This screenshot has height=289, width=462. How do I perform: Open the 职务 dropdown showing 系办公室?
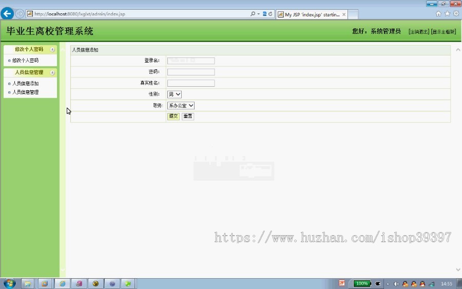(x=181, y=105)
